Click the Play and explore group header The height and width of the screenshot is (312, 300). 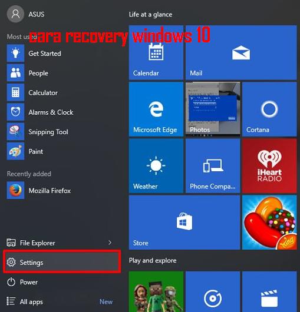click(x=153, y=260)
